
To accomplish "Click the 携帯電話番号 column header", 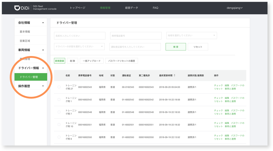I will click(x=85, y=75).
